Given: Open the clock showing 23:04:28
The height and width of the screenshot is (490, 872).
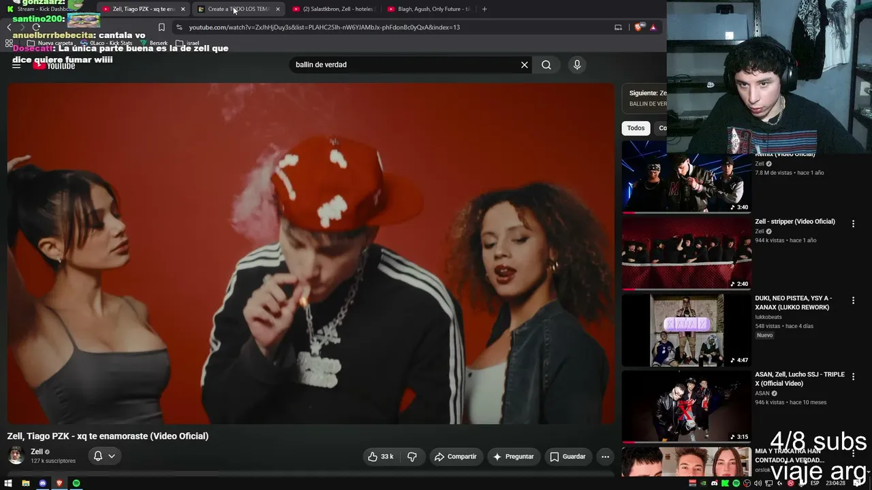Looking at the screenshot, I should [836, 483].
